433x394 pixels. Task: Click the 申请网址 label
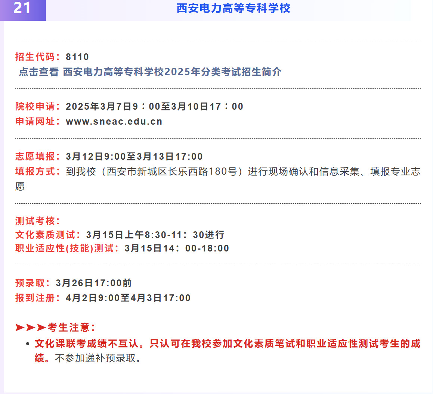(35, 121)
